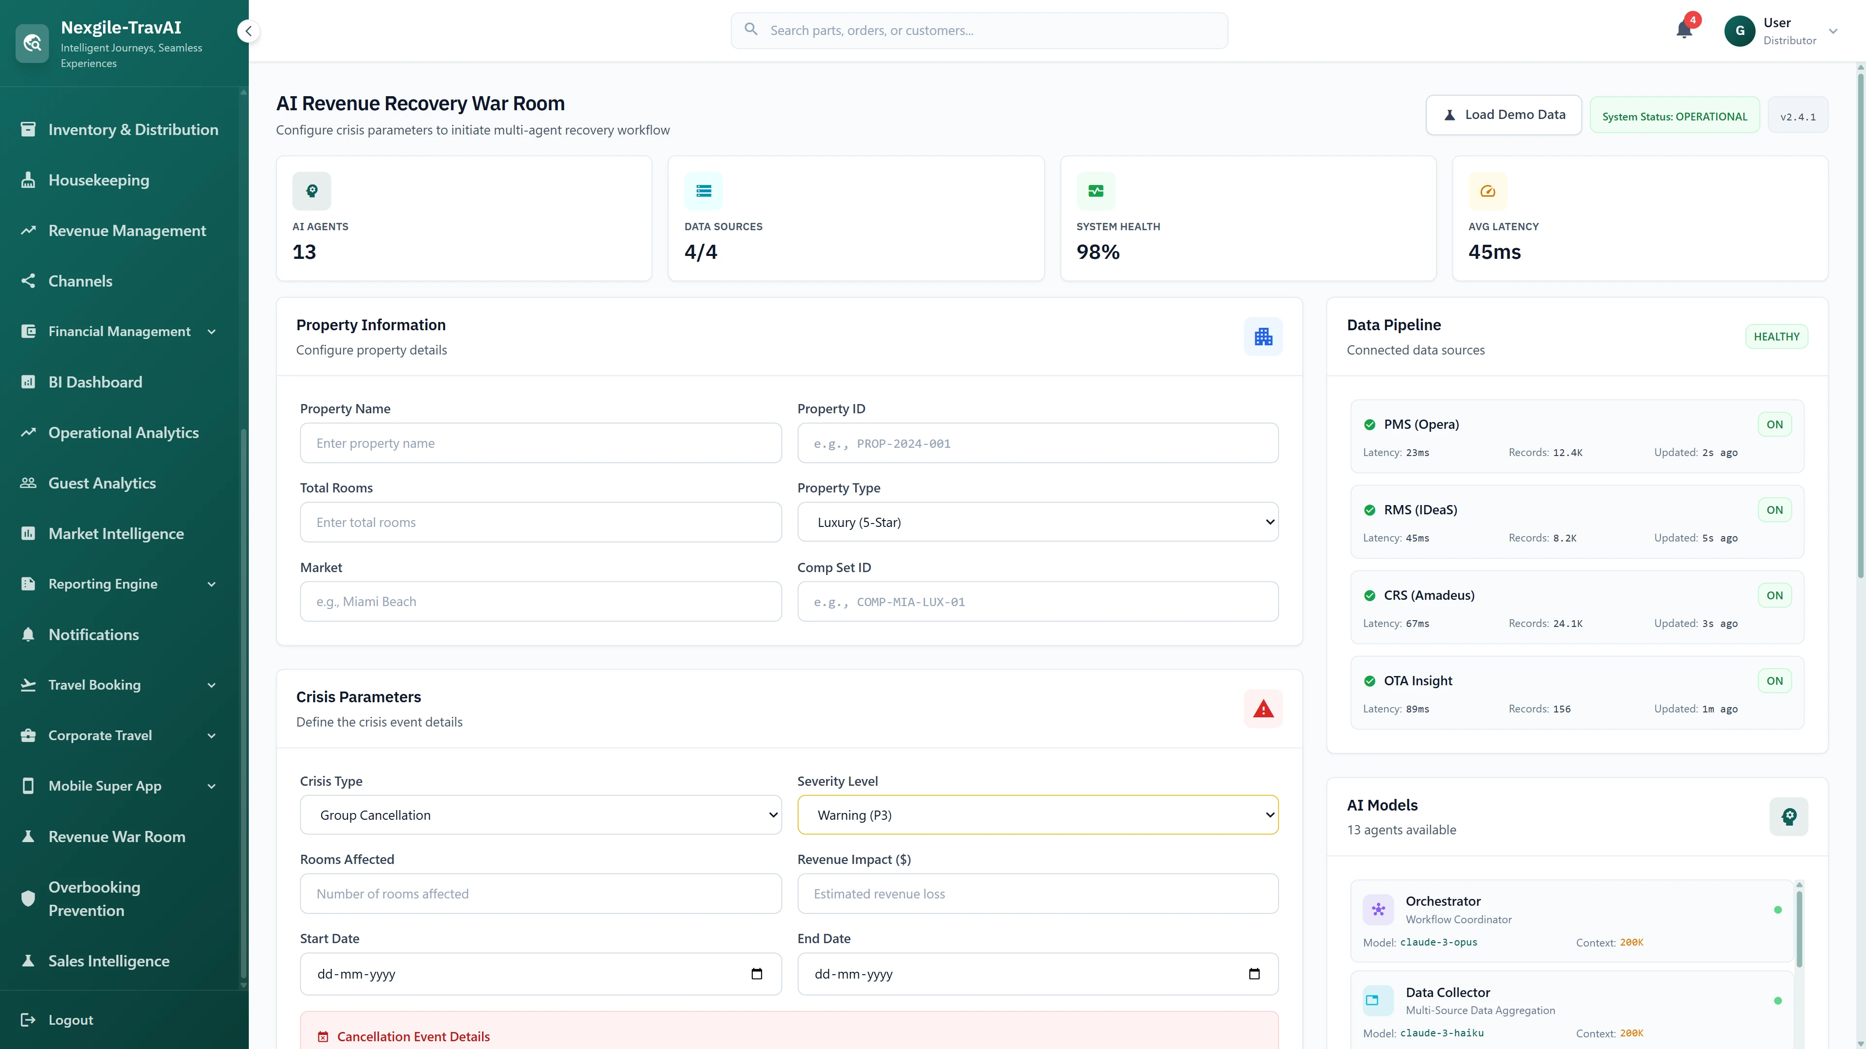Click the AI Models robot icon
Viewport: 1866px width, 1049px height.
tap(1789, 816)
